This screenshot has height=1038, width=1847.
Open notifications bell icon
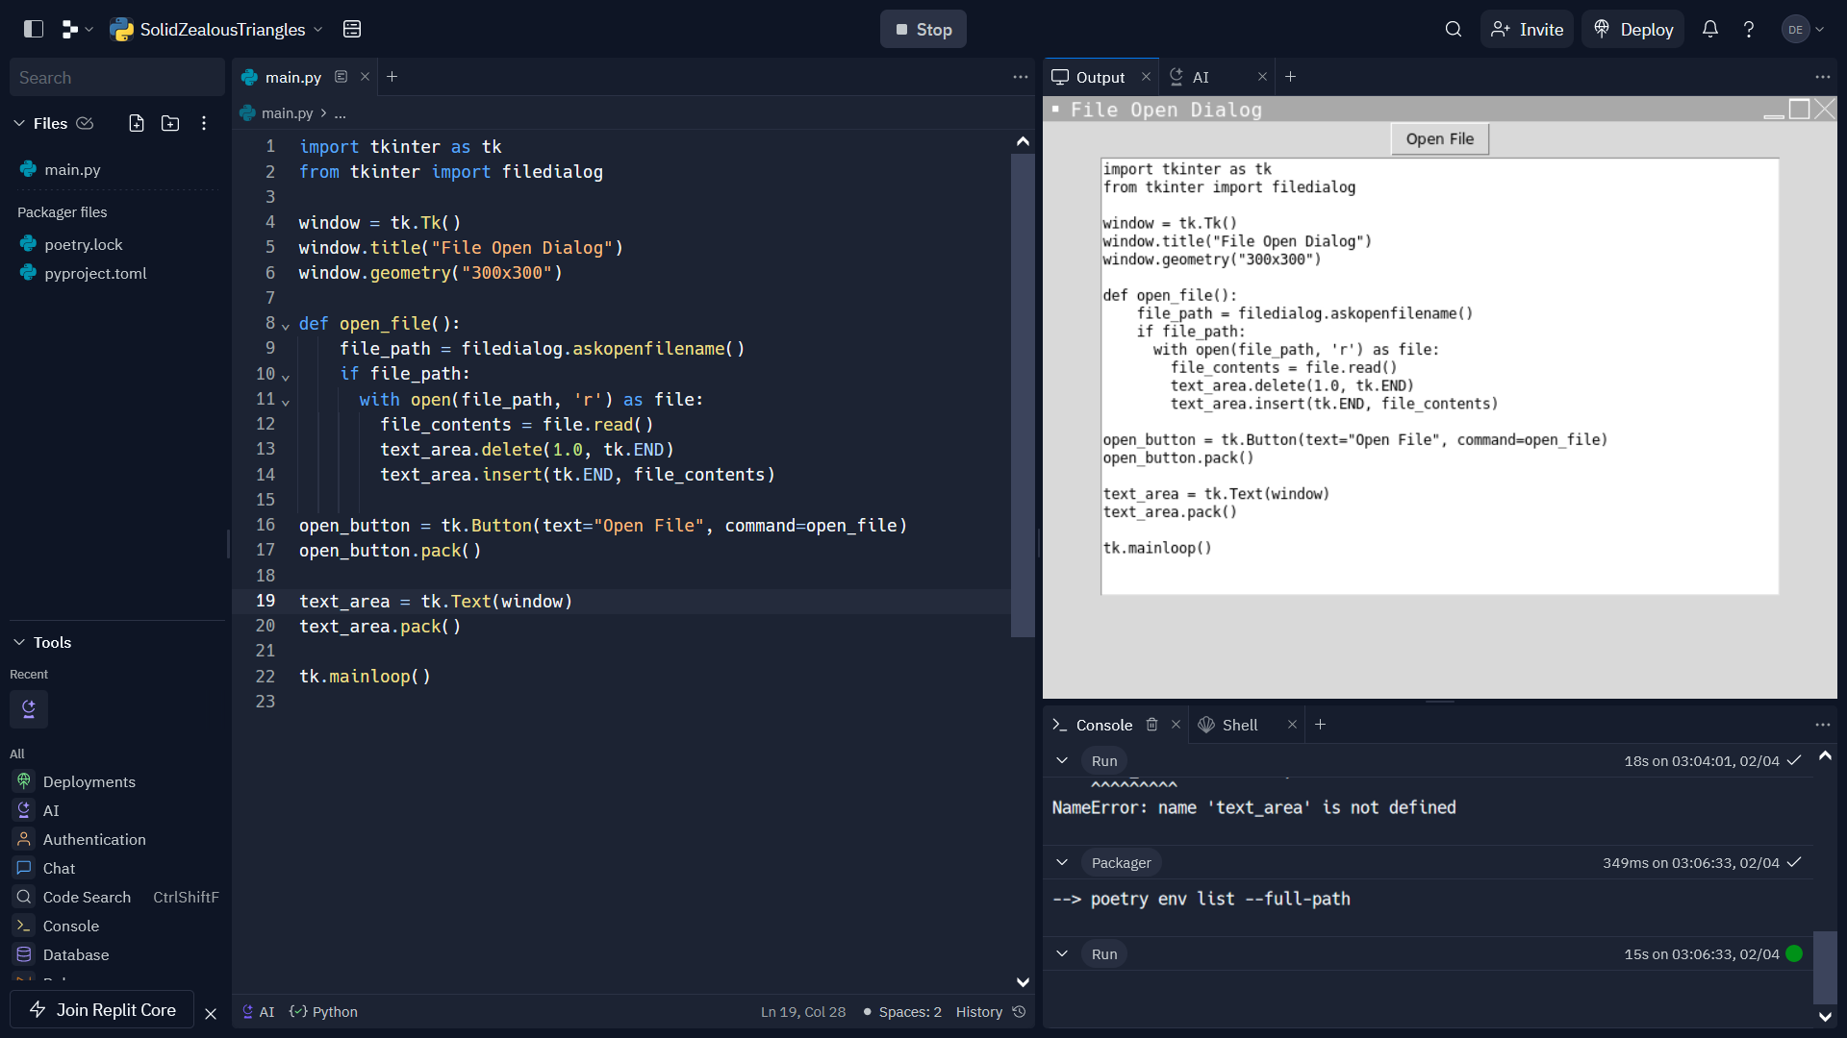pos(1710,29)
